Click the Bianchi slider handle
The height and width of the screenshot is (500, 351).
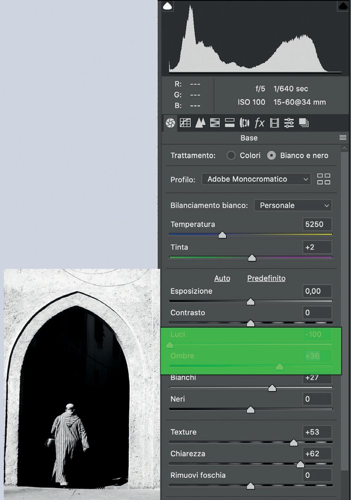pyautogui.click(x=272, y=388)
